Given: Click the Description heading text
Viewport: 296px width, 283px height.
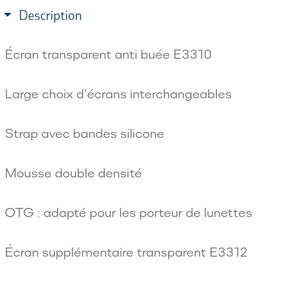Looking at the screenshot, I should coord(51,16).
